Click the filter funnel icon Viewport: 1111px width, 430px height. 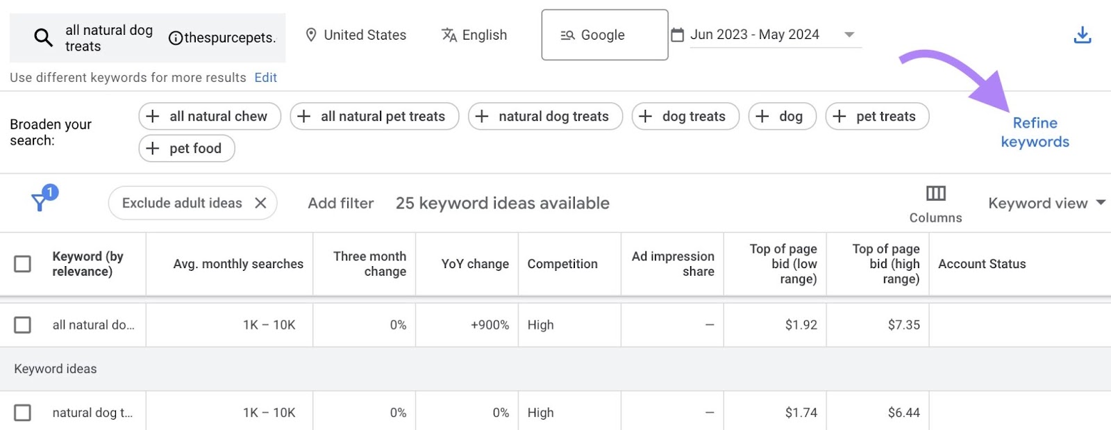pyautogui.click(x=40, y=202)
